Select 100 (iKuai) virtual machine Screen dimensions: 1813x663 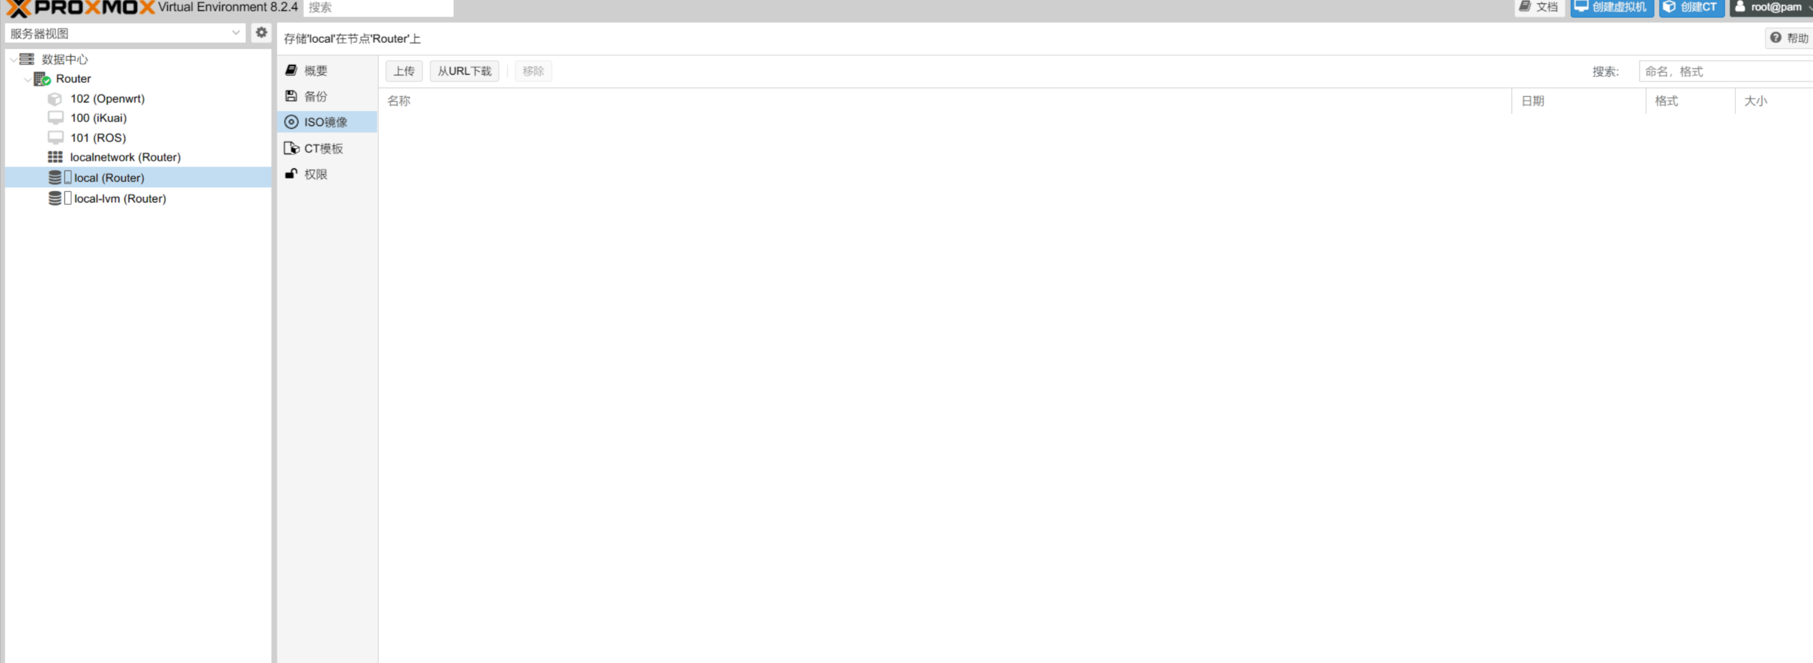click(x=97, y=116)
